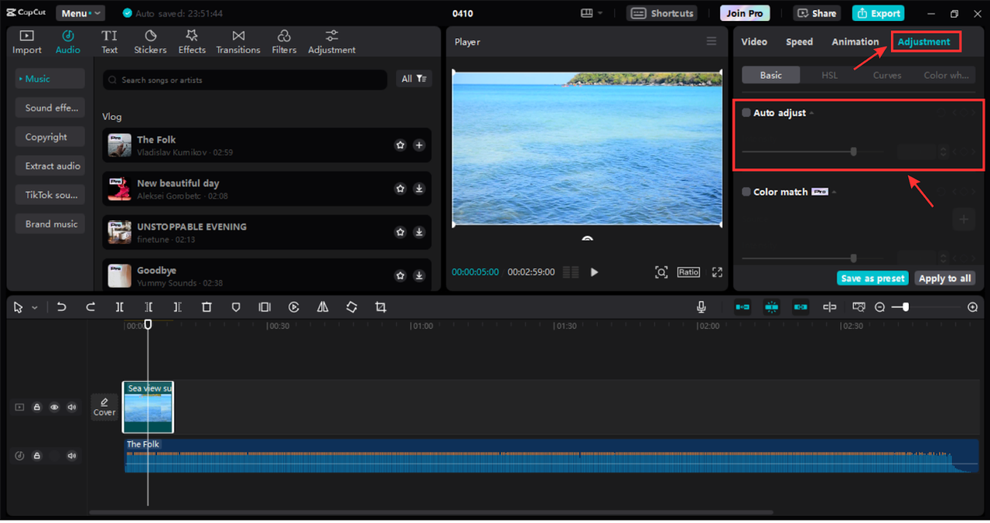The width and height of the screenshot is (990, 523).
Task: Open the Stickers panel
Action: tap(150, 42)
